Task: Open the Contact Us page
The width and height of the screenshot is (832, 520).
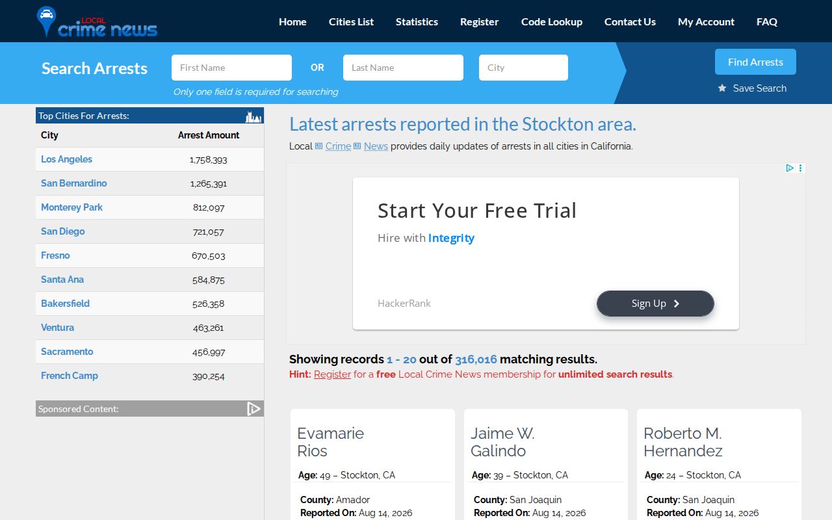Action: tap(630, 21)
